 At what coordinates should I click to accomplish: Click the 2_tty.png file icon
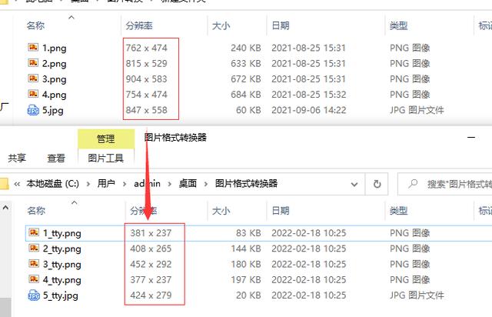click(34, 249)
